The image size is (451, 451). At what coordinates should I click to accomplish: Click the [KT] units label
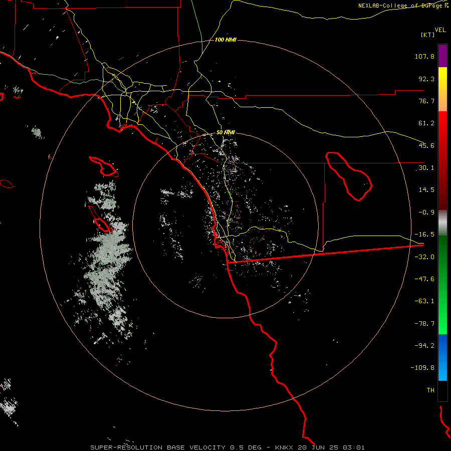click(427, 35)
